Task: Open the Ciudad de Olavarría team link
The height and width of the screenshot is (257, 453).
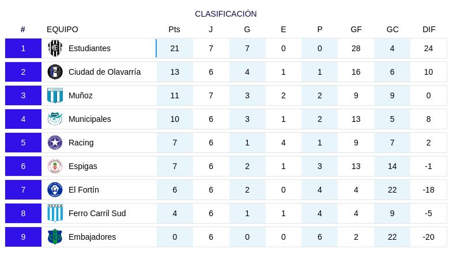Action: (104, 72)
